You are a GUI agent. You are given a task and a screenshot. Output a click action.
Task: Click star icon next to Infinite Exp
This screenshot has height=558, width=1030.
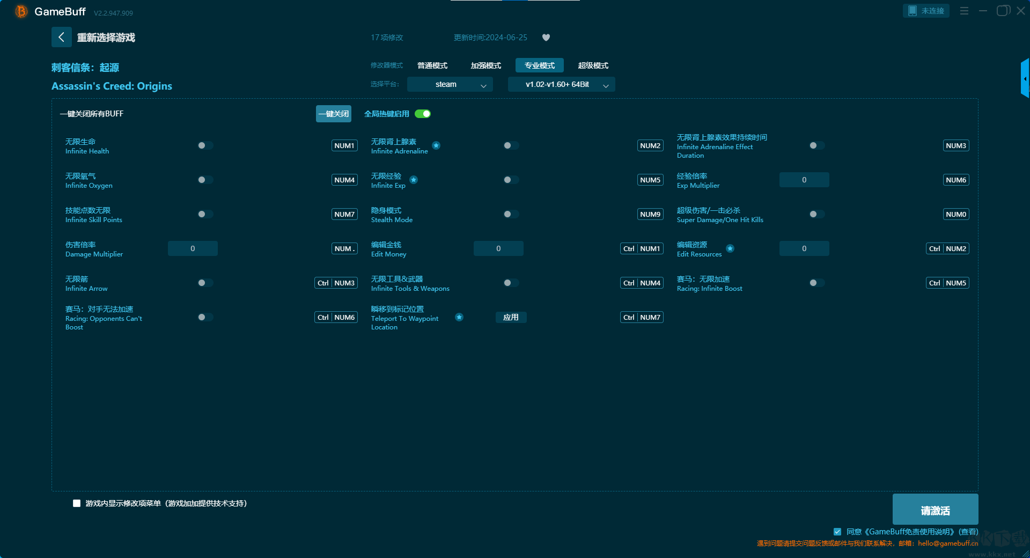pyautogui.click(x=414, y=180)
